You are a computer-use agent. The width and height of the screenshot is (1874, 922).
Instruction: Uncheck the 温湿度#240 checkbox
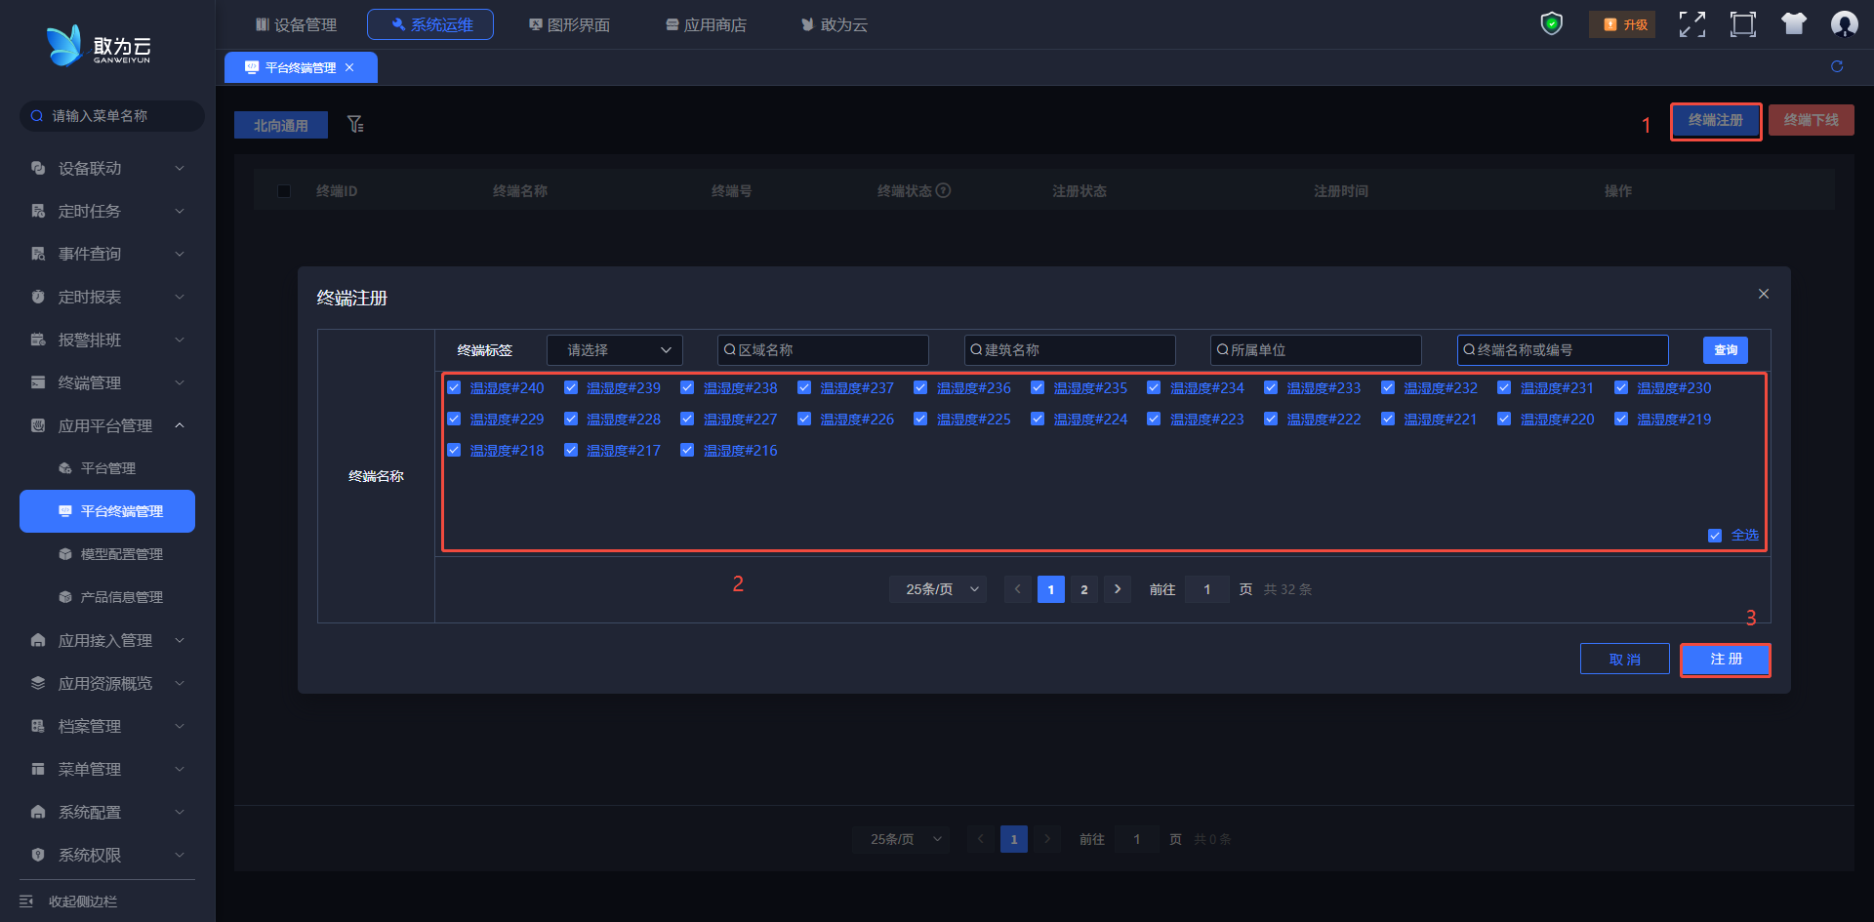click(x=454, y=387)
